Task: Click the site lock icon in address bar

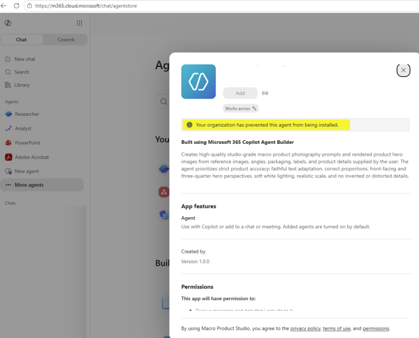Action: (x=30, y=5)
